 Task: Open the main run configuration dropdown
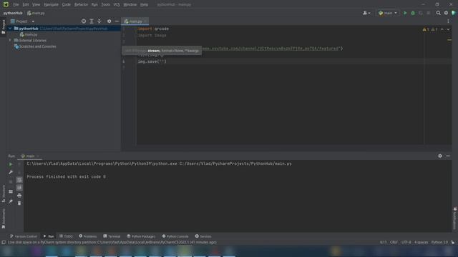point(388,13)
